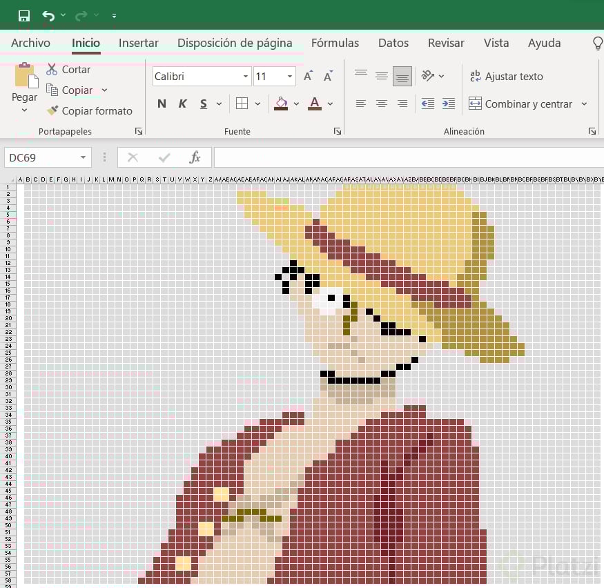The image size is (604, 588).
Task: Select row header 29
Action: (8, 380)
